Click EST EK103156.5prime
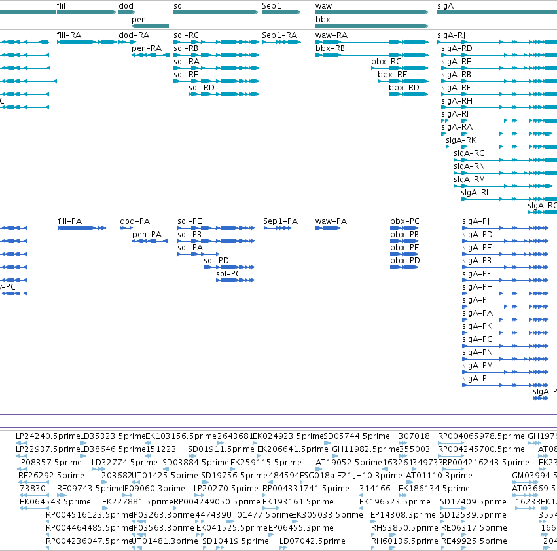 (181, 436)
